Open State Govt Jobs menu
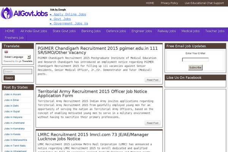The height and width of the screenshot is (152, 228). [64, 31]
